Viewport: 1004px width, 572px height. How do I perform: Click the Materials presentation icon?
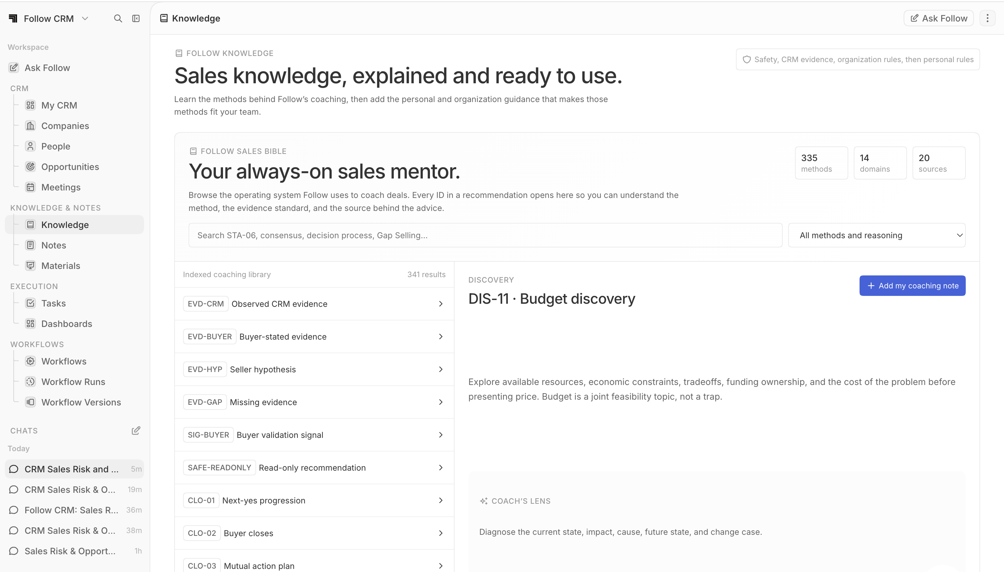pyautogui.click(x=30, y=266)
